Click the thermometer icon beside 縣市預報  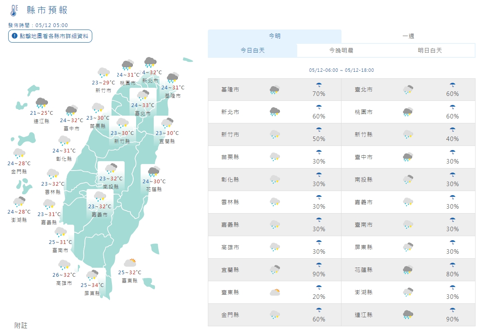click(x=14, y=10)
